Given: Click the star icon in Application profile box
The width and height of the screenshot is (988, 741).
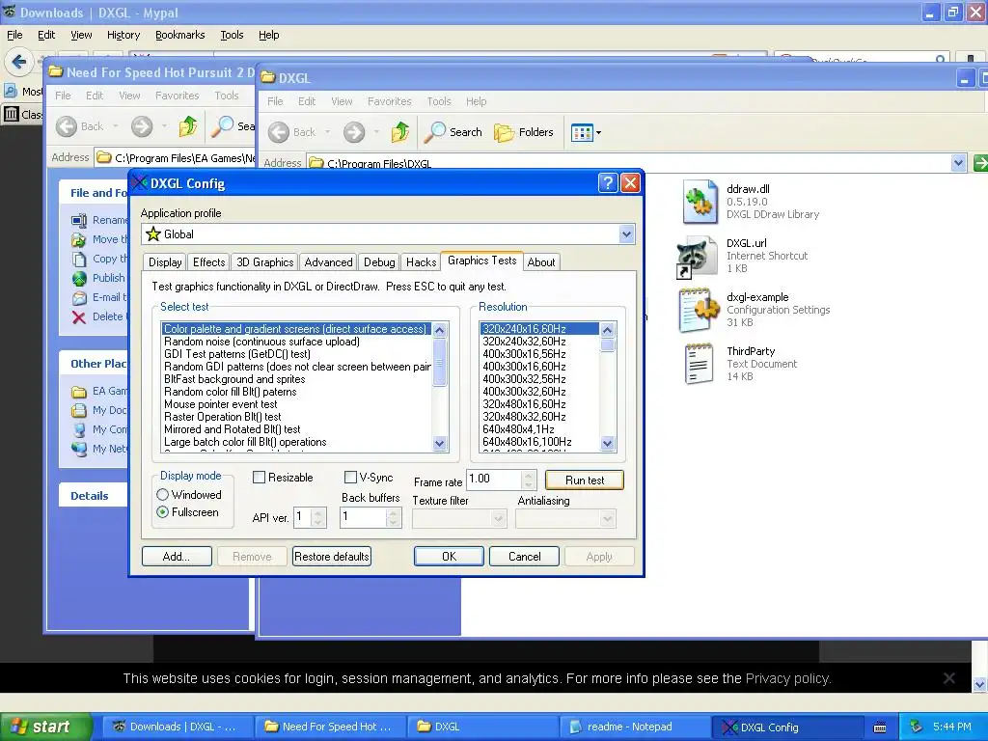Looking at the screenshot, I should (x=153, y=234).
